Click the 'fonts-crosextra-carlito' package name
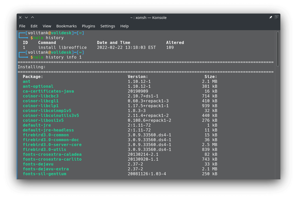297x199 pixels. click(x=52, y=159)
